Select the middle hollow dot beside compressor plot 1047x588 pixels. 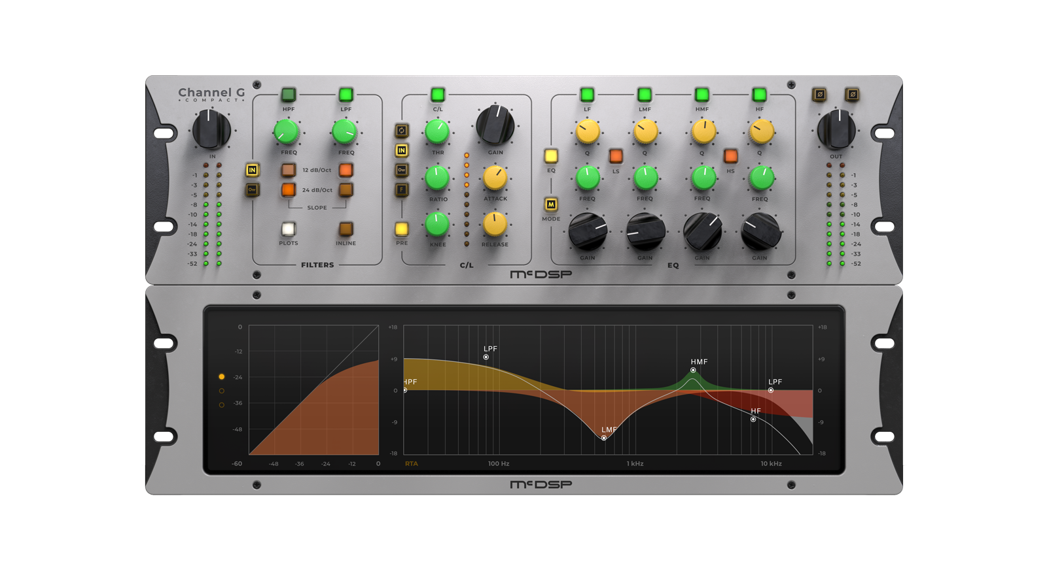point(222,391)
